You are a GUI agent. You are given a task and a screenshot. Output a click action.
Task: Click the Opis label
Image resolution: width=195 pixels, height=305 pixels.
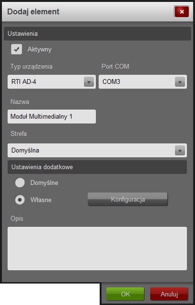pyautogui.click(x=17, y=218)
